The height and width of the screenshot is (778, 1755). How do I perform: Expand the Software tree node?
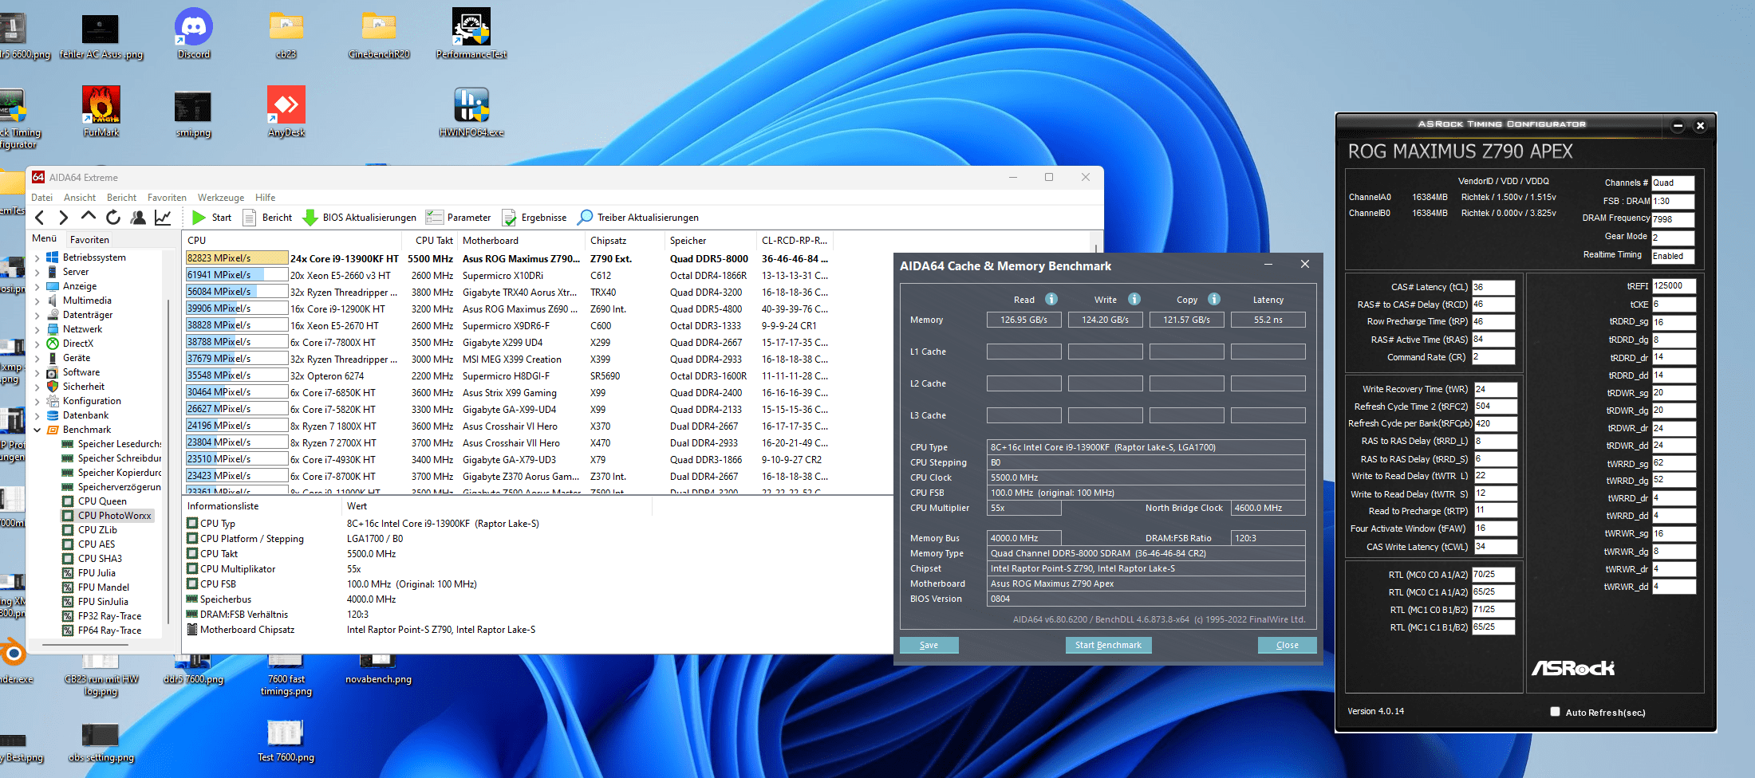[37, 372]
